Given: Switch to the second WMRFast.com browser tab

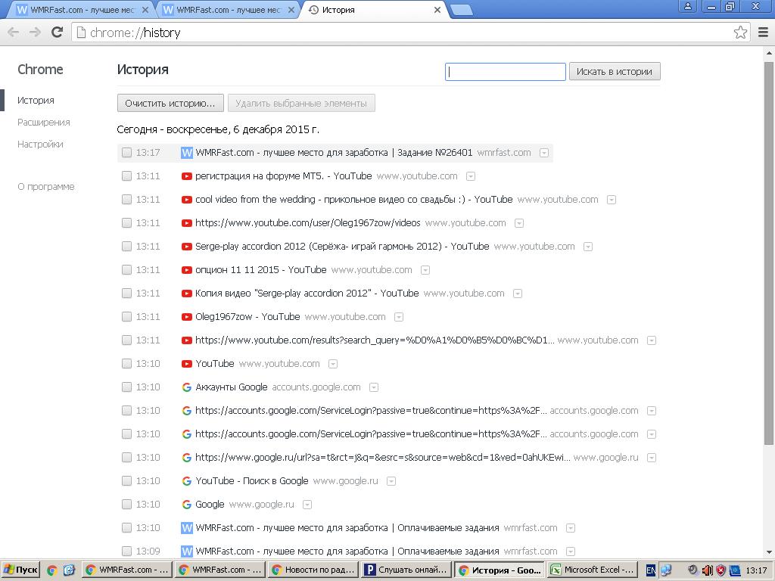Looking at the screenshot, I should [229, 10].
